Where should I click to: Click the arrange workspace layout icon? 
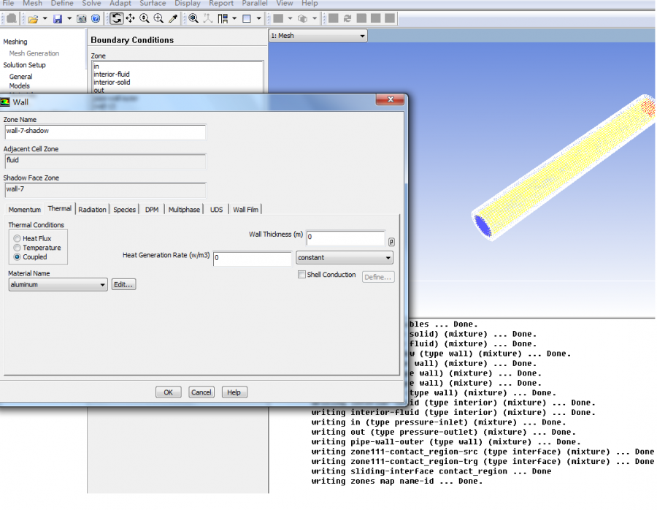point(223,18)
